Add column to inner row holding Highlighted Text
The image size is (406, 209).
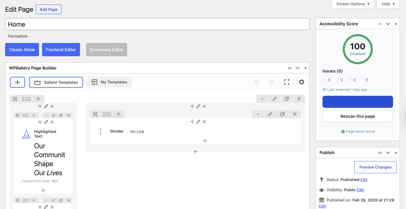pos(34,115)
